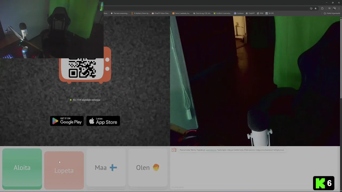Open the ChatGPT bookmark

[x=250, y=13]
